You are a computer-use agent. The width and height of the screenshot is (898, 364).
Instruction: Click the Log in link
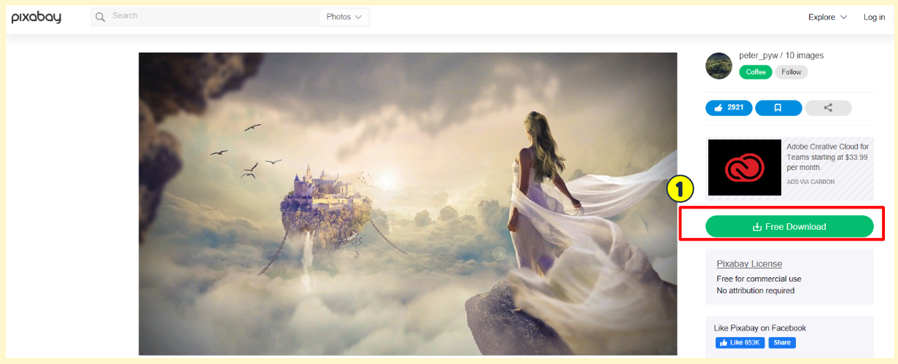[874, 17]
